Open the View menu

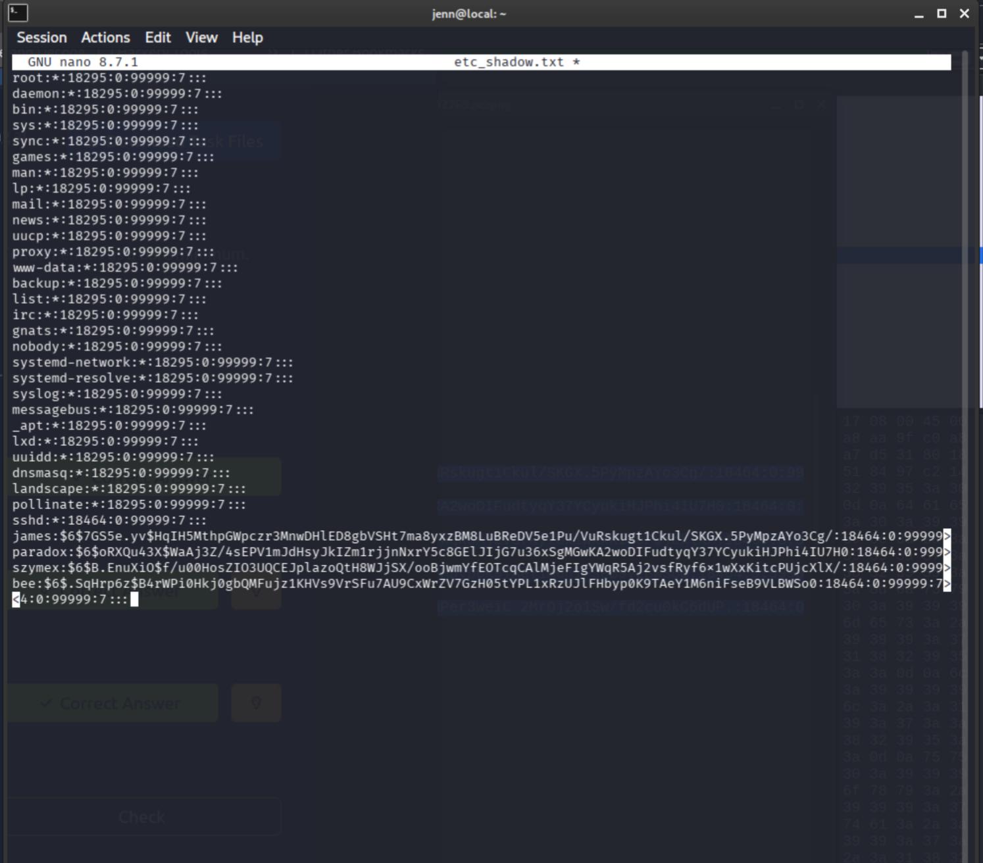click(201, 37)
